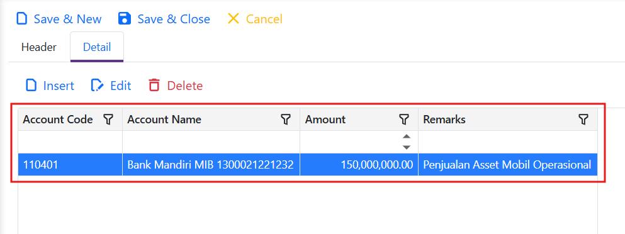Click the Edit label
The image size is (625, 234).
click(121, 86)
